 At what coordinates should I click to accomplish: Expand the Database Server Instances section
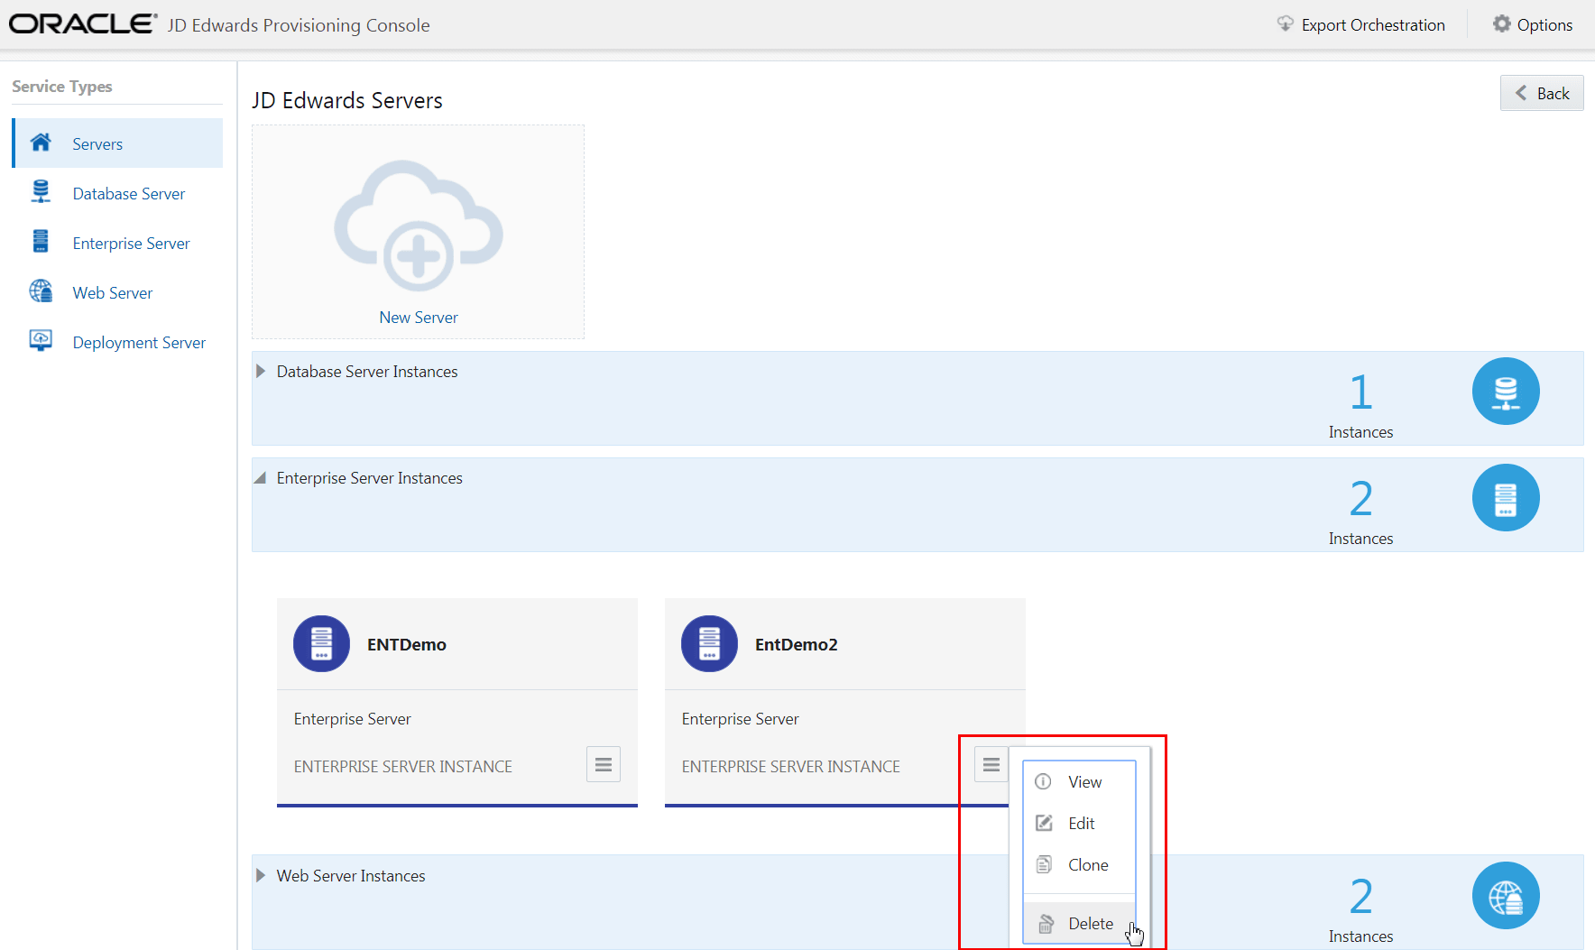[x=260, y=371]
